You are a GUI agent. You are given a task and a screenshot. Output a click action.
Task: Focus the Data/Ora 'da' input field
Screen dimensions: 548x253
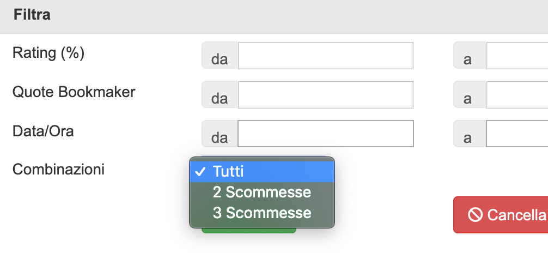tap(326, 134)
